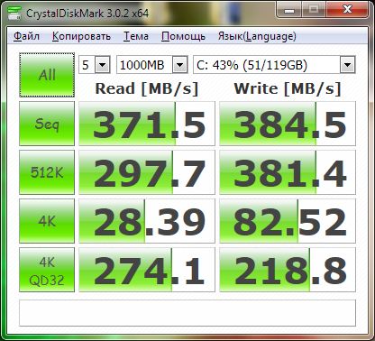Open the Тема menu
The height and width of the screenshot is (341, 375).
[x=136, y=36]
